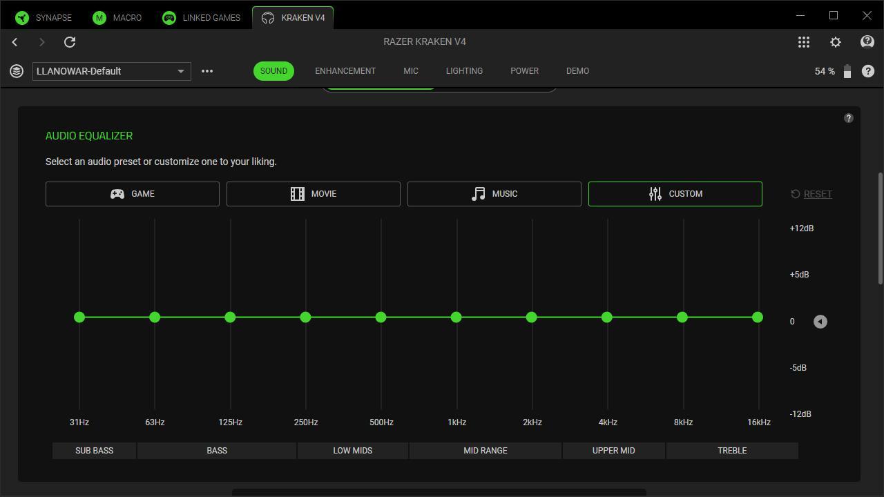
Task: Go back with the left arrow
Action: pos(15,42)
